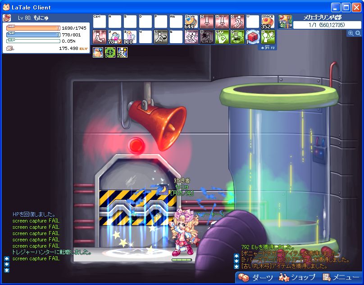Click chat line トレジャーハンターに転職しました。
The height and width of the screenshot is (285, 364).
(x=51, y=252)
